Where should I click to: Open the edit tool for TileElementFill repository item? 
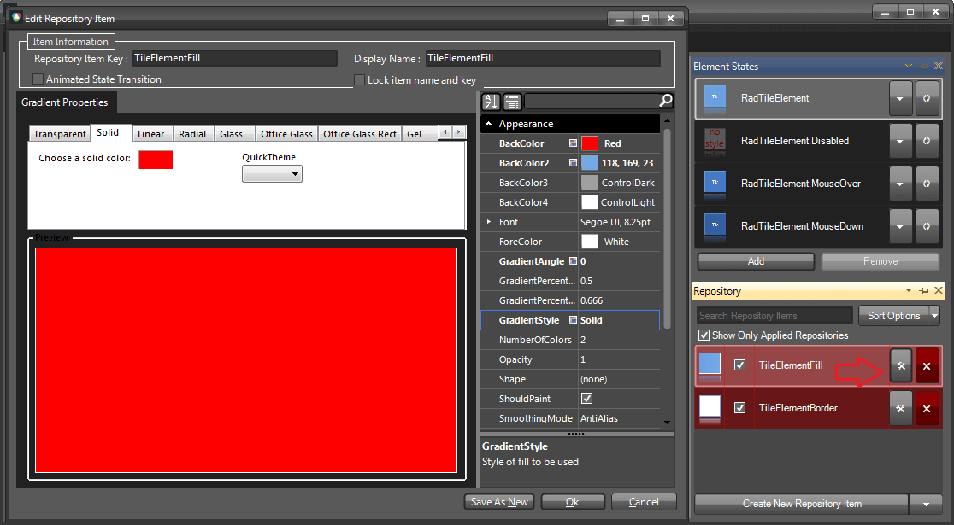(900, 365)
